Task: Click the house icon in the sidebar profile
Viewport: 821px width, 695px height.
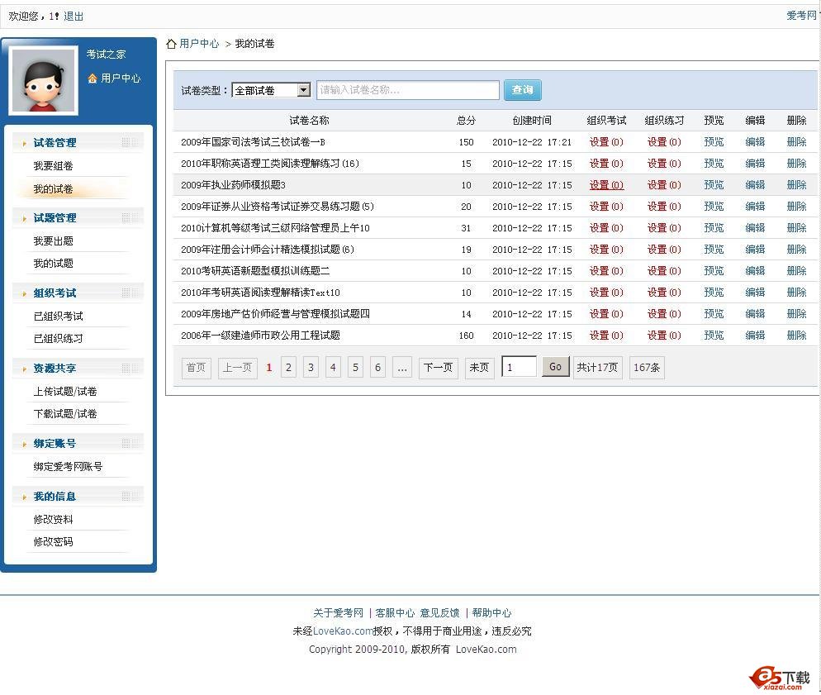Action: click(93, 79)
